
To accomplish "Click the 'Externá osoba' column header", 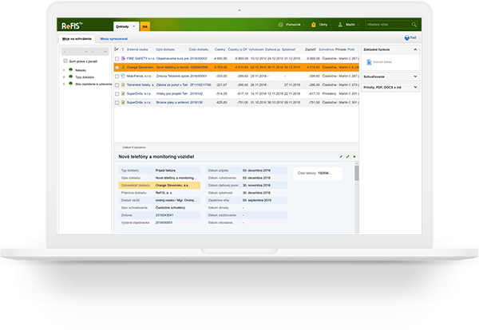I will tap(138, 49).
